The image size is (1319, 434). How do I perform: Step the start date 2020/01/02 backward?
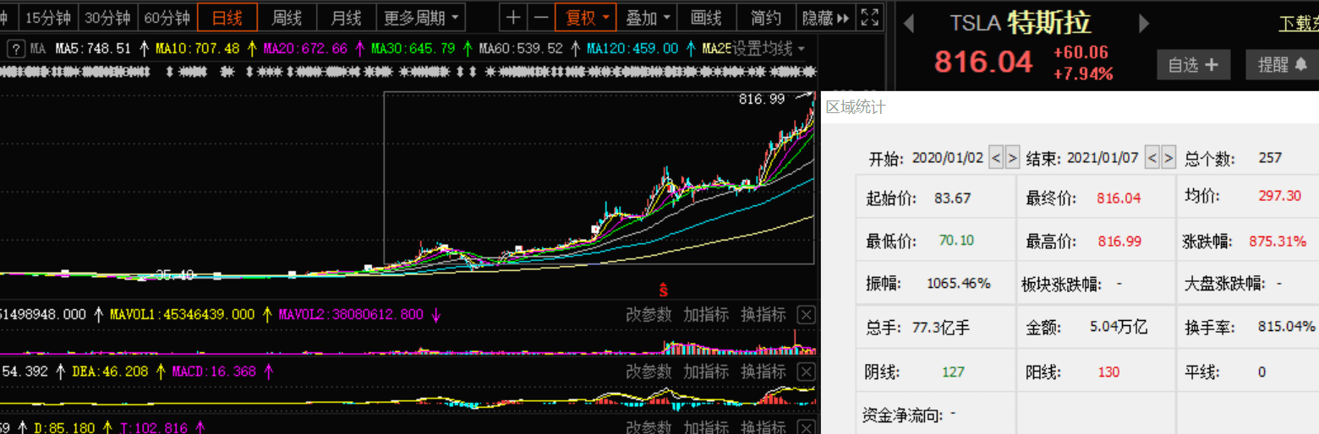click(996, 157)
